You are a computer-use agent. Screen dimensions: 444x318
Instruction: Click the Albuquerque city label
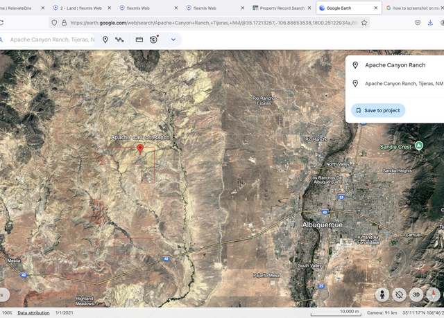click(x=322, y=225)
